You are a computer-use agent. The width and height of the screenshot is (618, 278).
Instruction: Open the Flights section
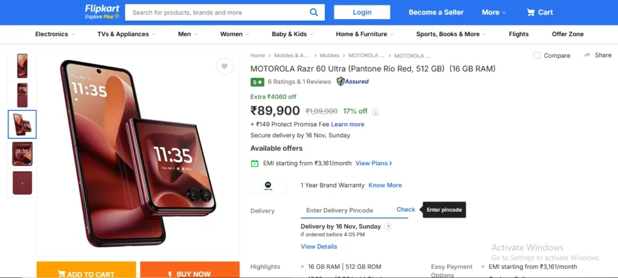518,34
